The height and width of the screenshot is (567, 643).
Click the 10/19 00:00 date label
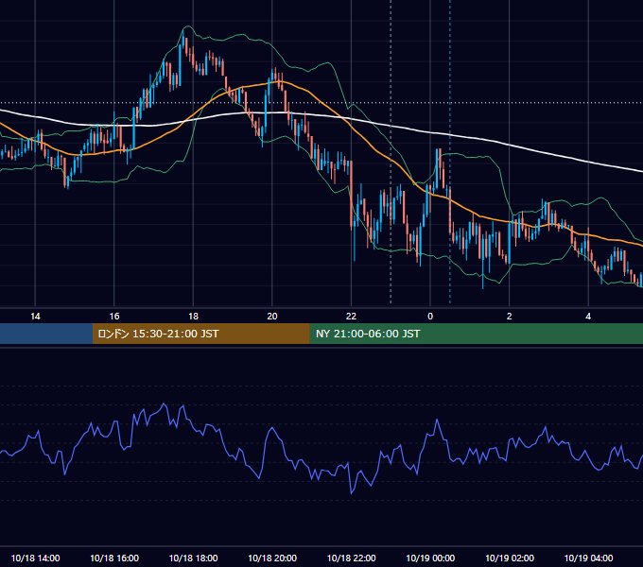(x=430, y=558)
